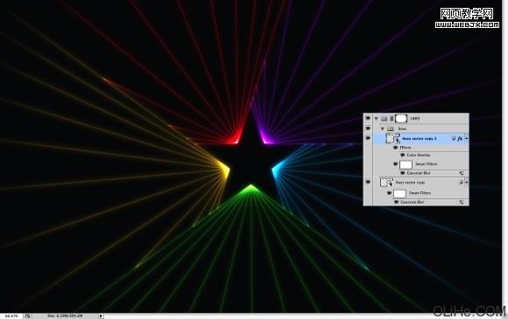
Task: Select the lines vector copy thumbnail
Action: pos(386,183)
